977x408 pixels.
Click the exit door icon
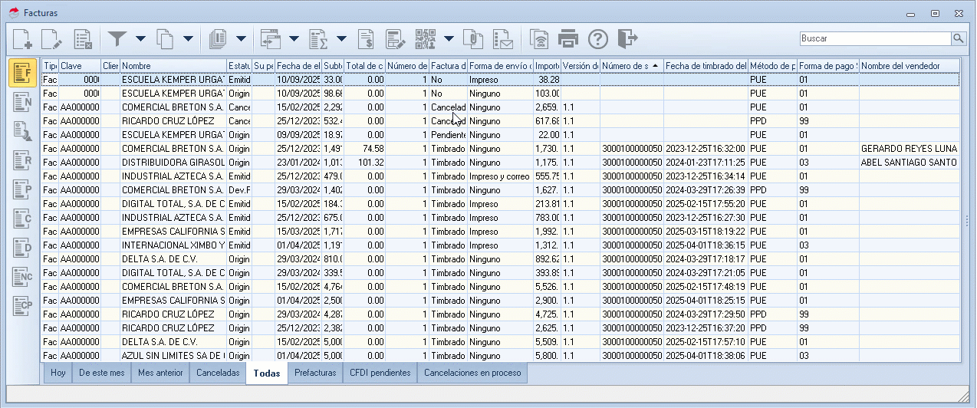coord(627,38)
